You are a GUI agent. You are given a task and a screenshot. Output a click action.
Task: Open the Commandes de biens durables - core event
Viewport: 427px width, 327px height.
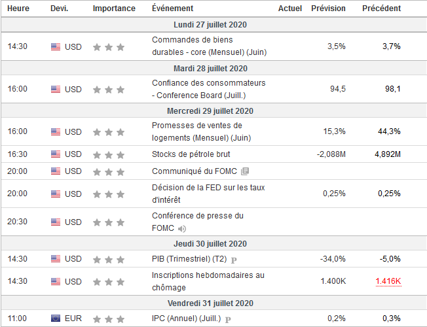tap(209, 46)
